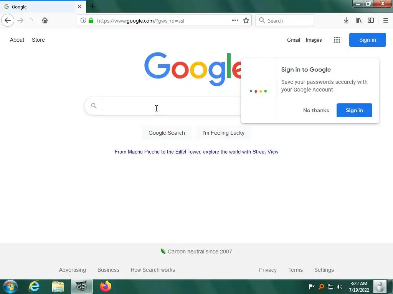Click the Google Search button
This screenshot has height=294, width=393.
167,133
